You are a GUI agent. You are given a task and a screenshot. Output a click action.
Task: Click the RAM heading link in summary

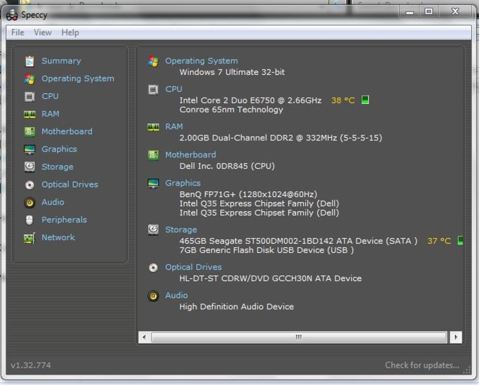pos(174,126)
